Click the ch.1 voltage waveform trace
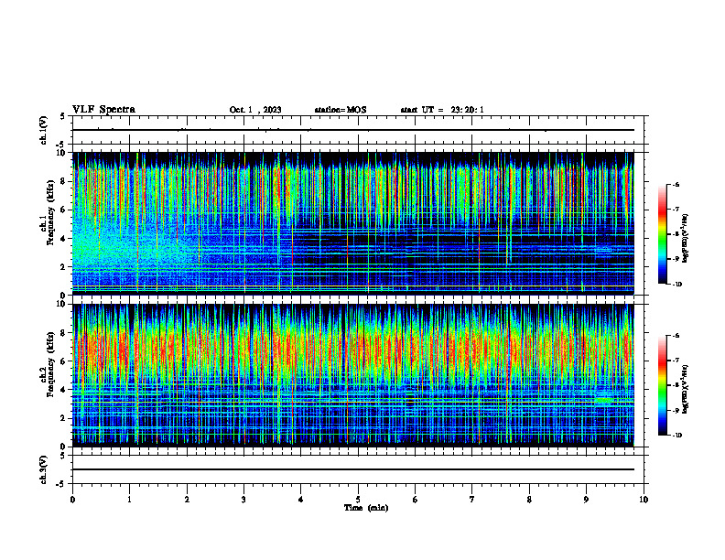This screenshot has width=725, height=560. click(x=353, y=130)
